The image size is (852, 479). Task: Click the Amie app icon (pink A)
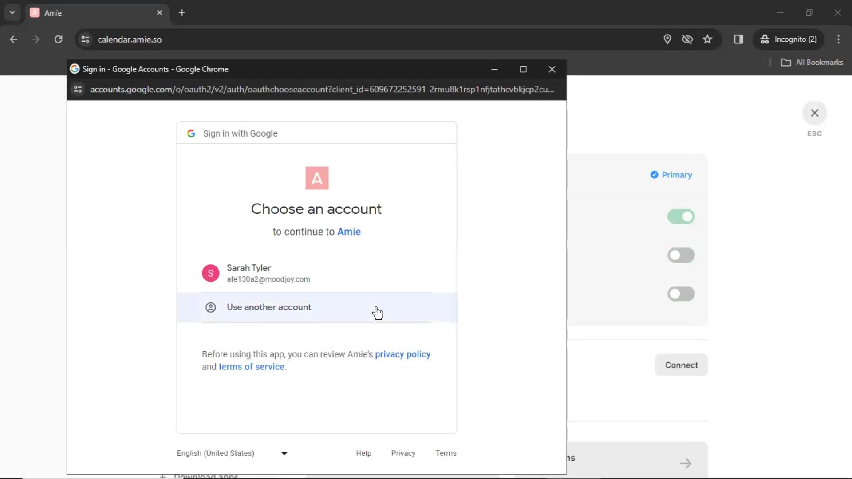(316, 178)
